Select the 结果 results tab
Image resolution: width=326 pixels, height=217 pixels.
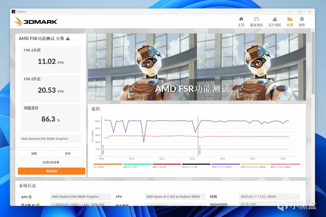[x=290, y=22]
